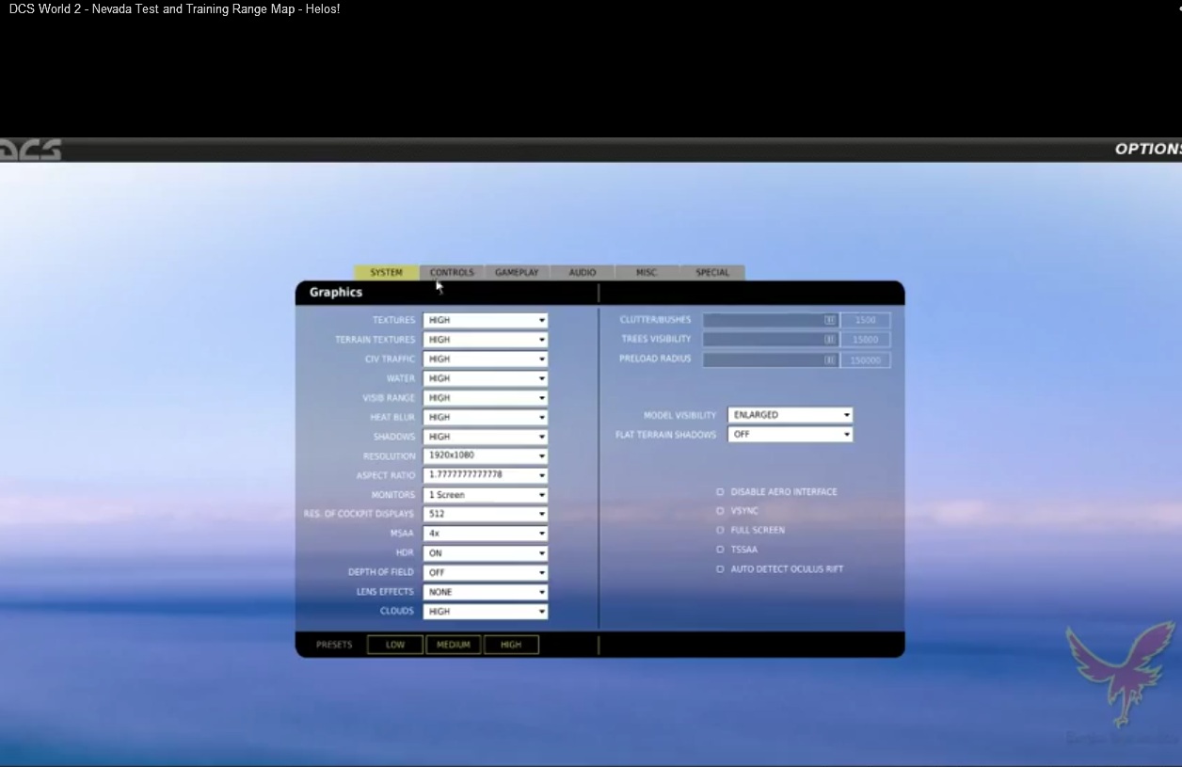Open the CIV TRAFFIC dropdown
The image size is (1182, 767).
coord(486,360)
